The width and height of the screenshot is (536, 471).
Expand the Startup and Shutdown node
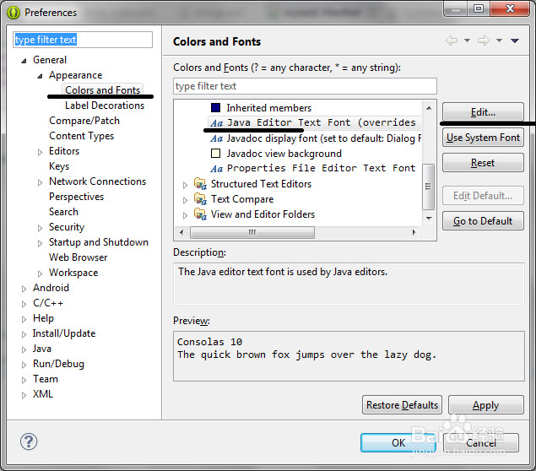pos(40,243)
